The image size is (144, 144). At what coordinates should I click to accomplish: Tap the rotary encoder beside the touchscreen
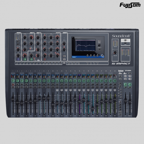pos(99,45)
